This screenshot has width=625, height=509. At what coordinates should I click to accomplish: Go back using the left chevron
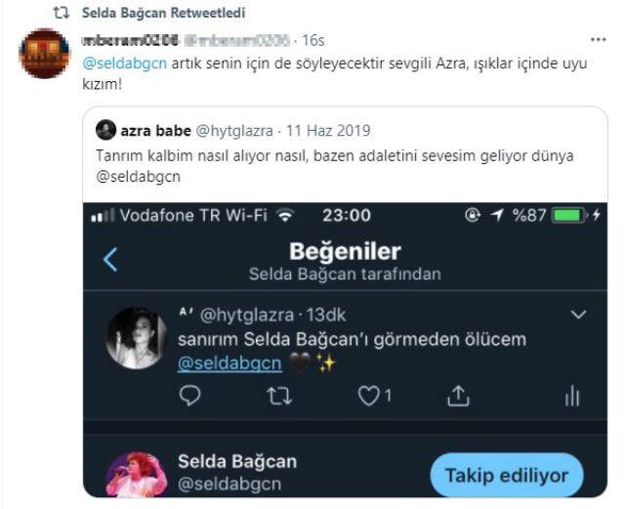110,259
